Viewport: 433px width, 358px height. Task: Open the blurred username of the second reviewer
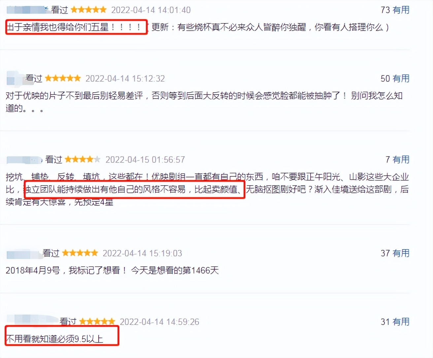(x=15, y=78)
